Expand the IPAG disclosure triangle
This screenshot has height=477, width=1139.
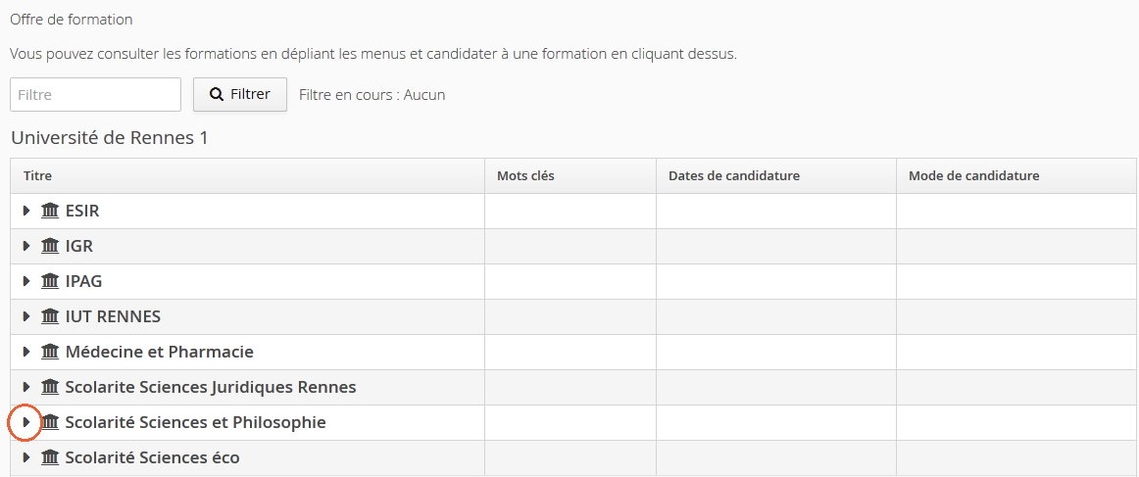click(26, 281)
